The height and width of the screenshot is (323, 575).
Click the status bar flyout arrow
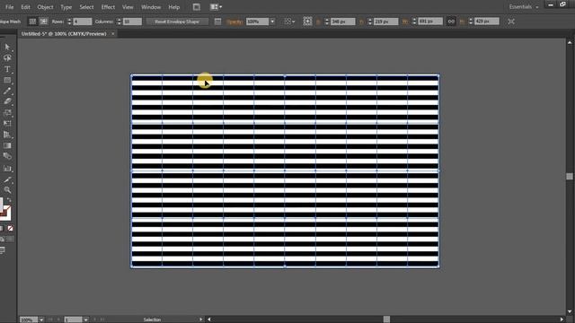point(200,319)
